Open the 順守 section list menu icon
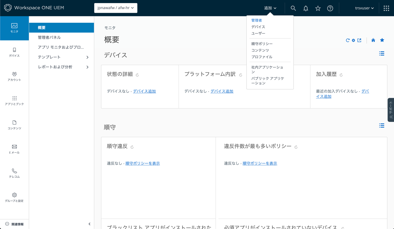This screenshot has height=229, width=394. [x=382, y=126]
